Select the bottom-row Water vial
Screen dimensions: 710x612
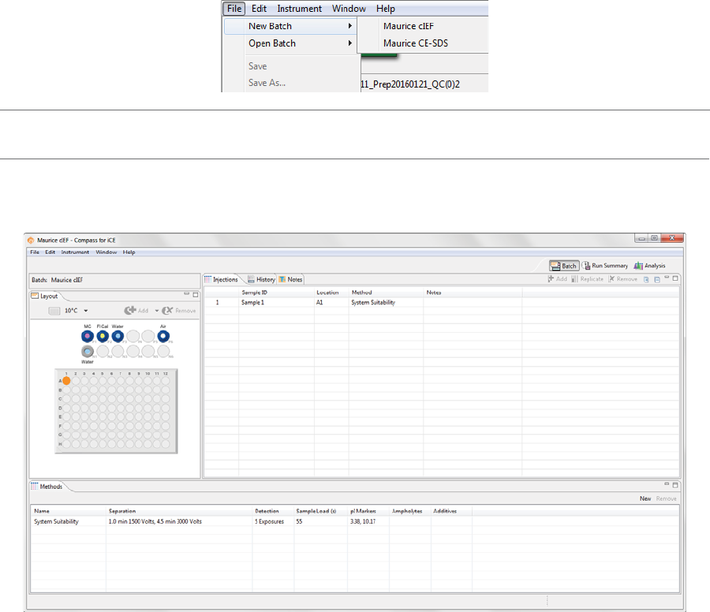88,351
